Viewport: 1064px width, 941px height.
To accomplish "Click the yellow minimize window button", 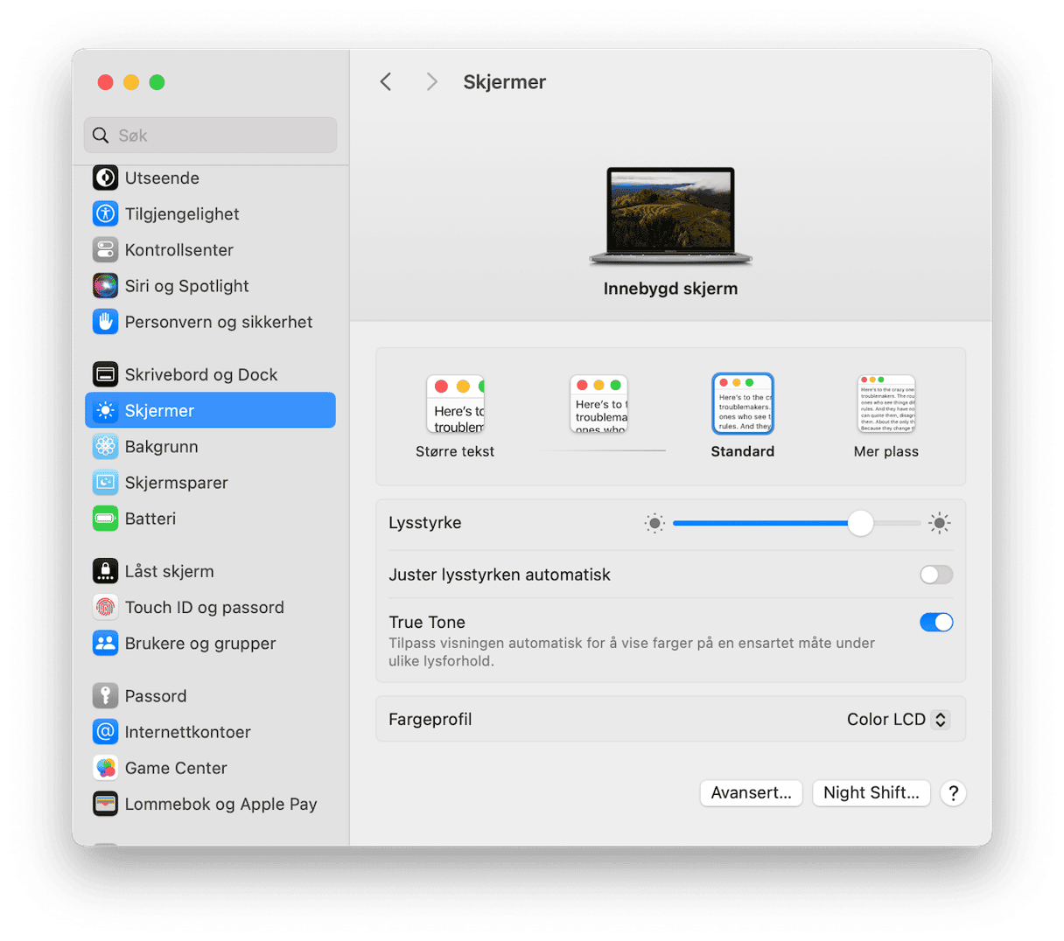I will 131,82.
